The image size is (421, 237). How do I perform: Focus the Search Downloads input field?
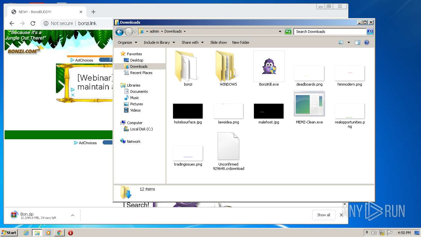click(330, 32)
